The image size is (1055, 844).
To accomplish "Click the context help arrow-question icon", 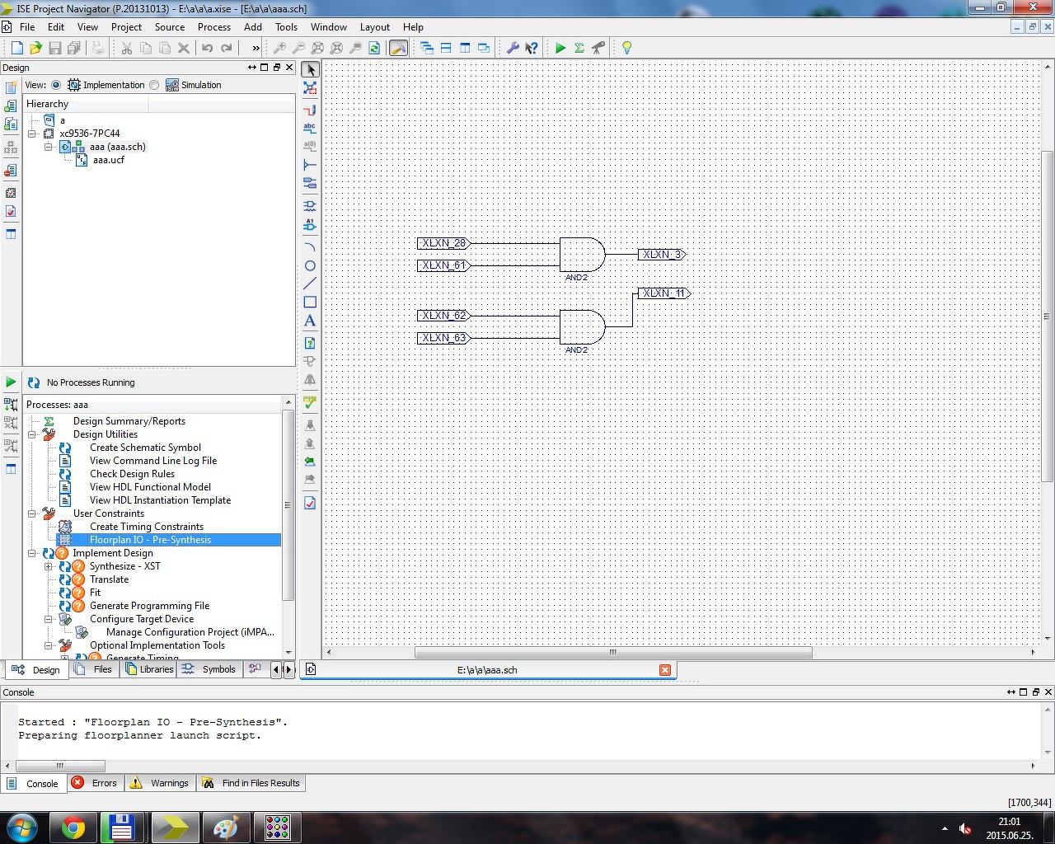I will pyautogui.click(x=532, y=48).
